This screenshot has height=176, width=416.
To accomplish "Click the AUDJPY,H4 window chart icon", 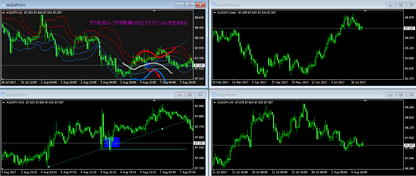I will pos(215,94).
